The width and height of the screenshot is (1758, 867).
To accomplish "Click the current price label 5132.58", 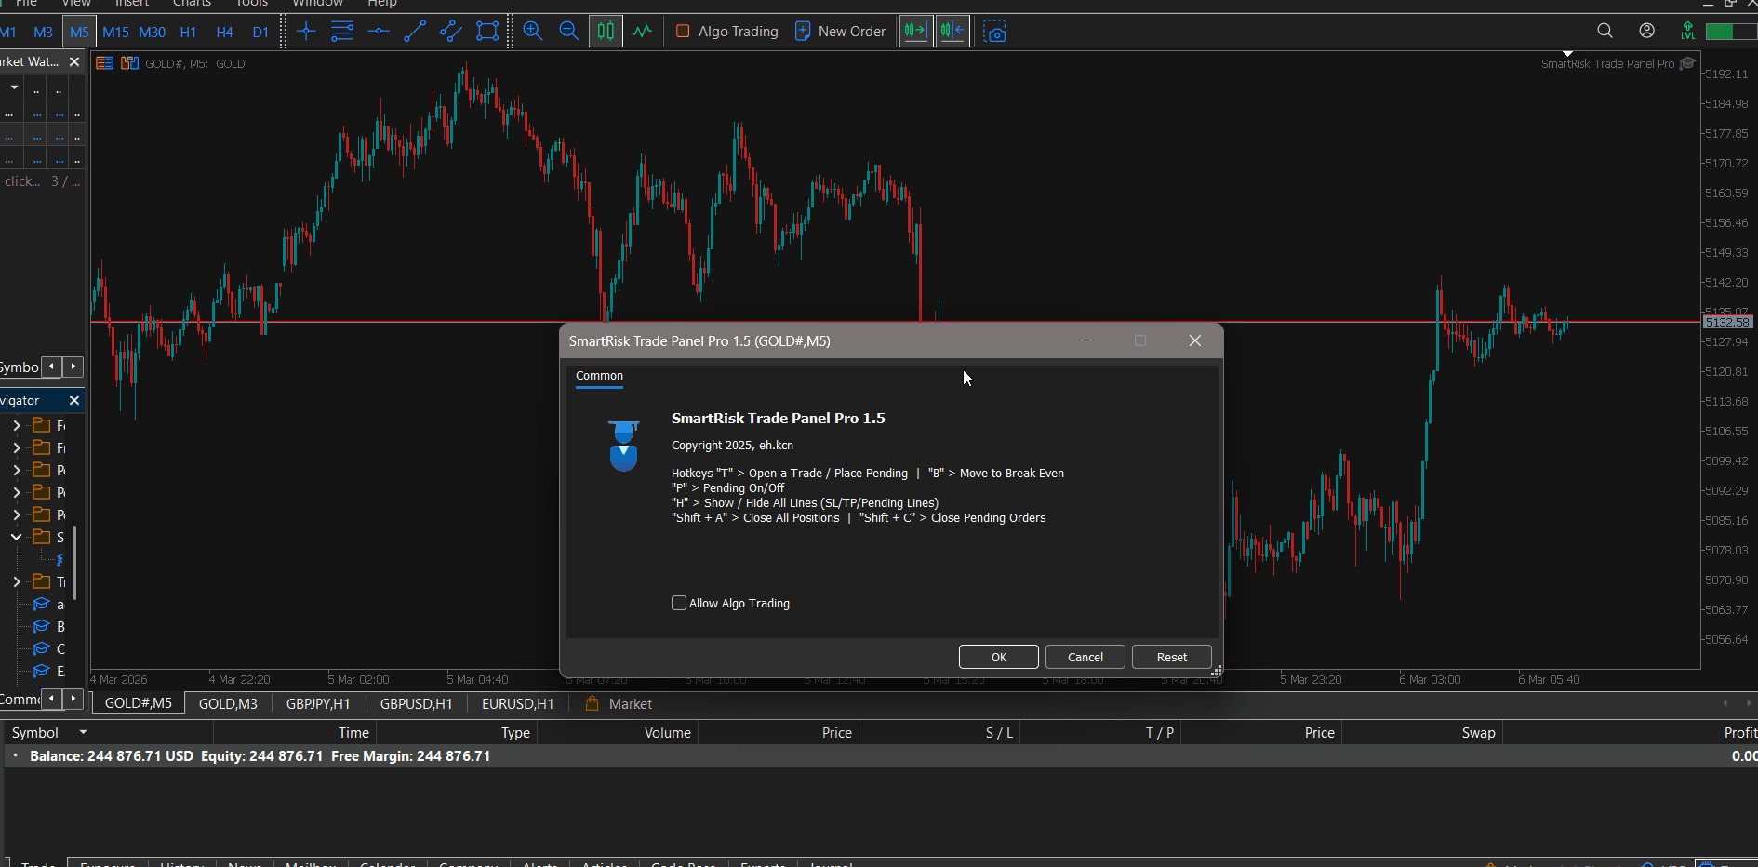I will tap(1727, 322).
